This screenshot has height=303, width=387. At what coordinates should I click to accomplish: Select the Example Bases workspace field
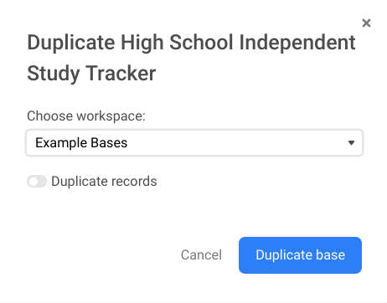point(194,143)
